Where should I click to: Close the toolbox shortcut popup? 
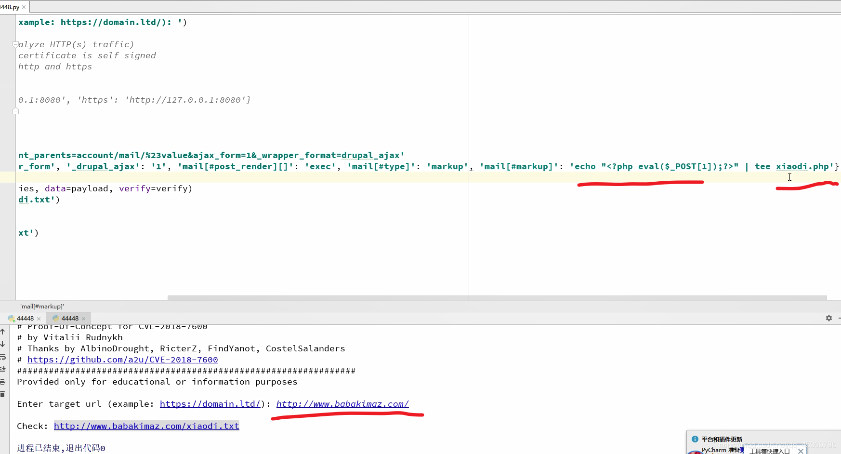click(801, 451)
